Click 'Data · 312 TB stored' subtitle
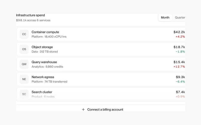 [45, 52]
